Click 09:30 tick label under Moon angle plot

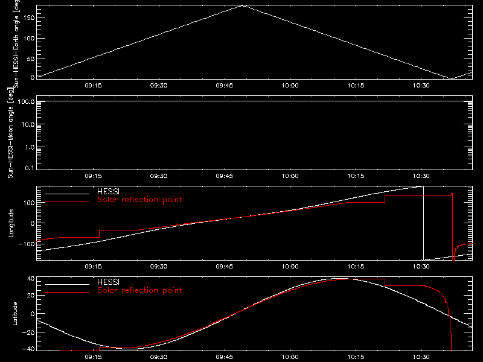pos(159,176)
